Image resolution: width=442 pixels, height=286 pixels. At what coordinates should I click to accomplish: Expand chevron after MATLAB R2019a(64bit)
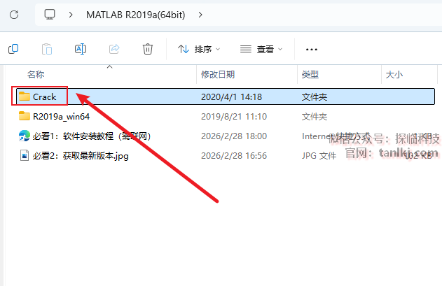200,15
